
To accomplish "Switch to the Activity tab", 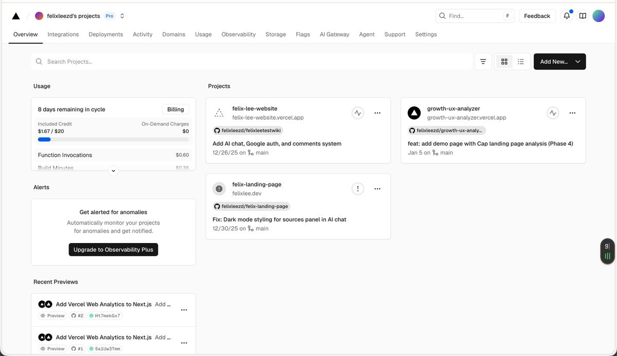I will click(142, 34).
